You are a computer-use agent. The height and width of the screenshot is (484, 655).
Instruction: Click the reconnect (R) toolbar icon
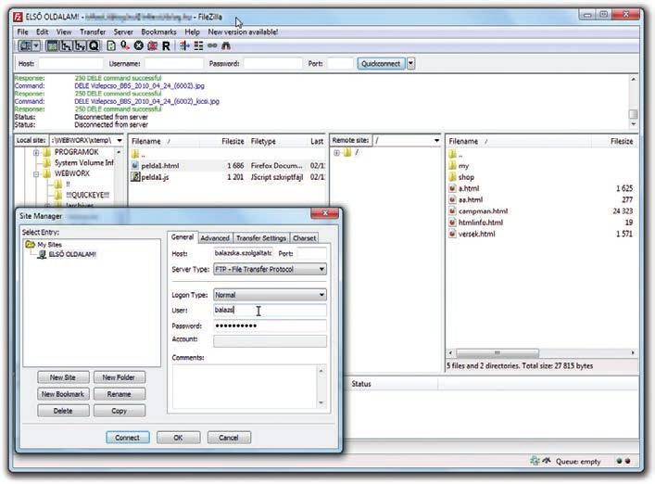click(x=166, y=46)
